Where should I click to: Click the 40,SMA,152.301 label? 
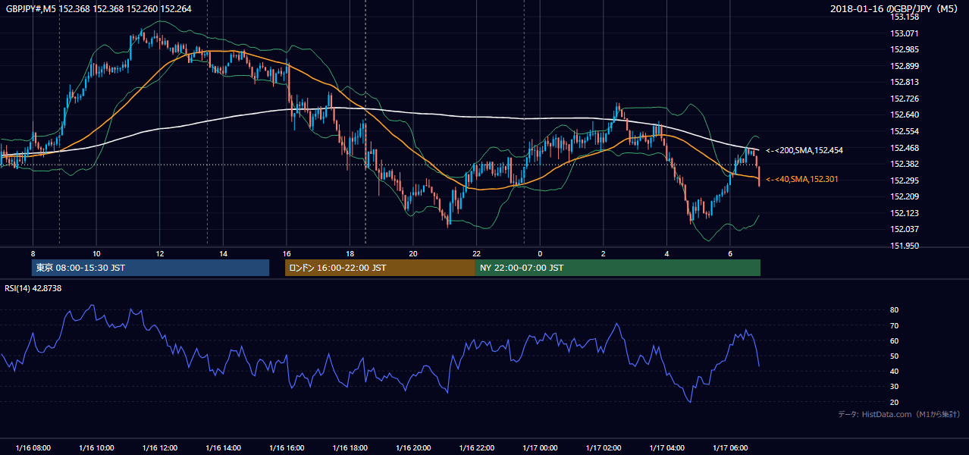804,179
